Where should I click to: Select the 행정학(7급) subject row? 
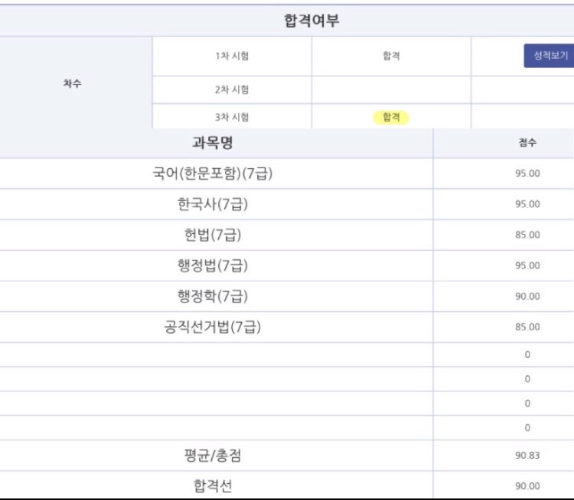(287, 297)
